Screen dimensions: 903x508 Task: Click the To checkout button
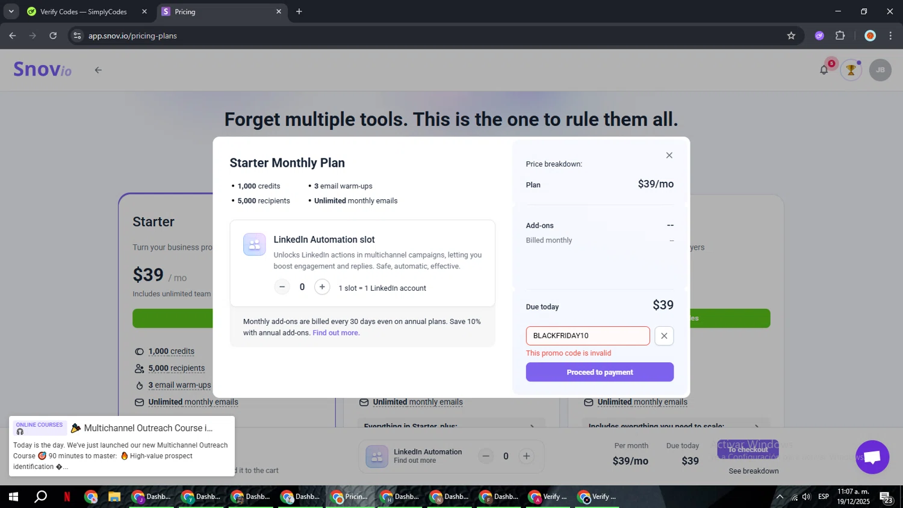tap(748, 449)
